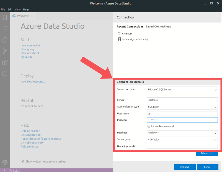Open Report issue or feature request link
This screenshot has width=222, height=172.
click(41, 139)
